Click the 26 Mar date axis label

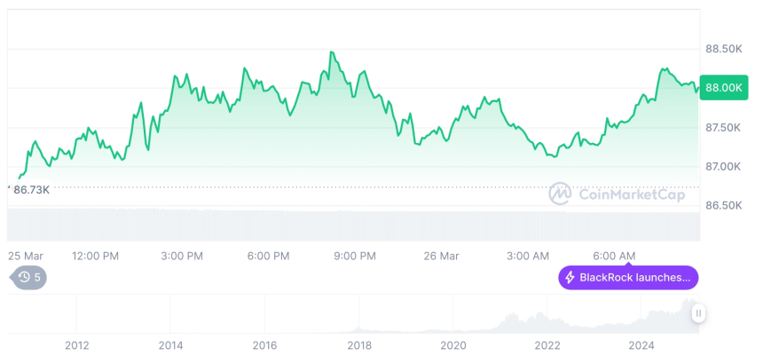441,256
